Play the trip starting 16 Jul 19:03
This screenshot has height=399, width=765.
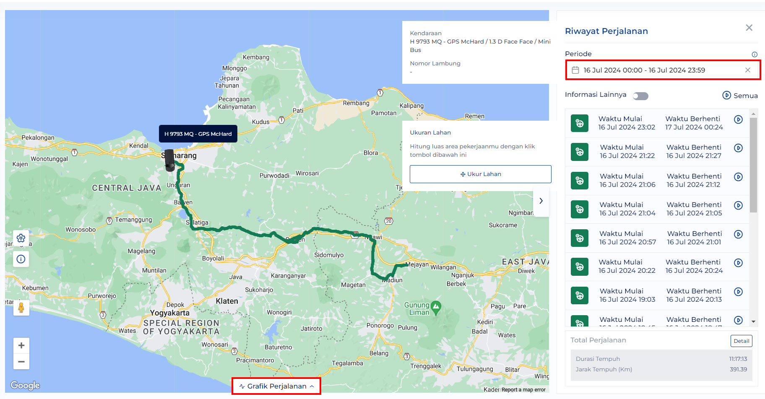739,292
